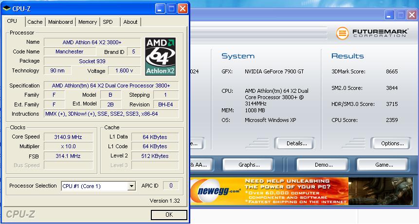Image resolution: width=419 pixels, height=224 pixels.
Task: Close the CPU-Z window
Action: pyautogui.click(x=183, y=9)
